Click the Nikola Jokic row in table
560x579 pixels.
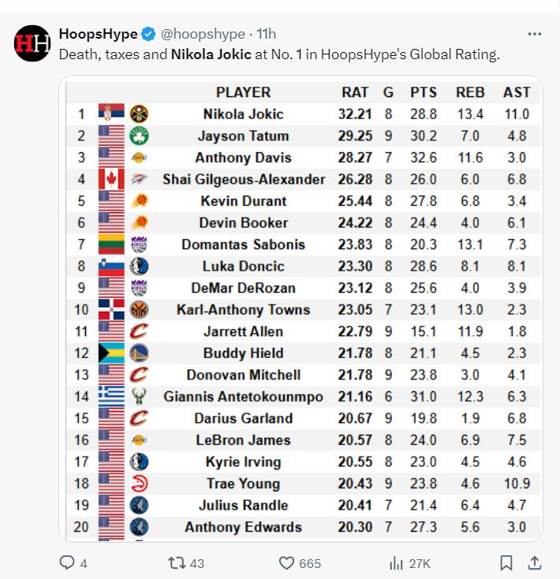[304, 114]
